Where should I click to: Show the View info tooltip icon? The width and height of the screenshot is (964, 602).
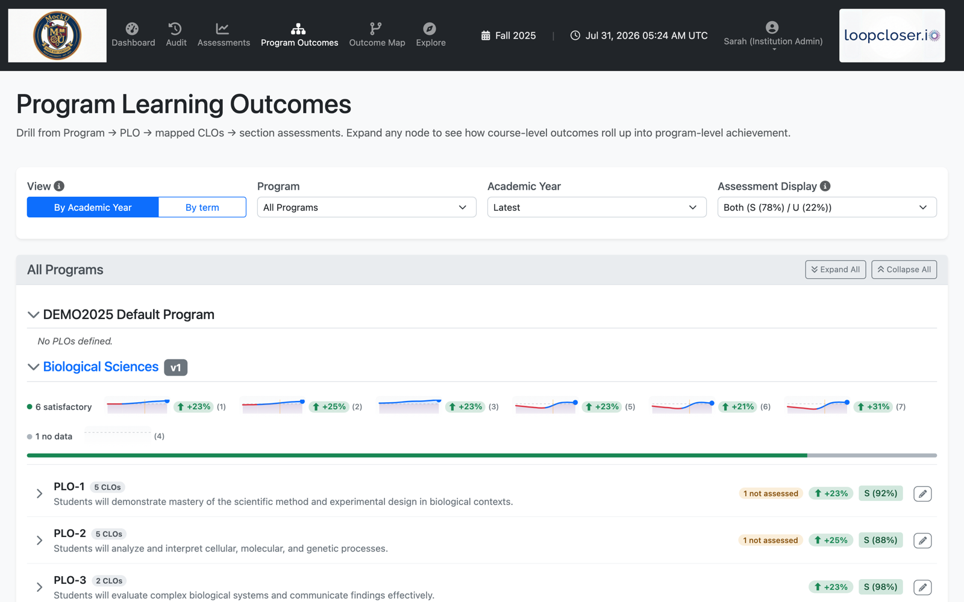click(59, 186)
